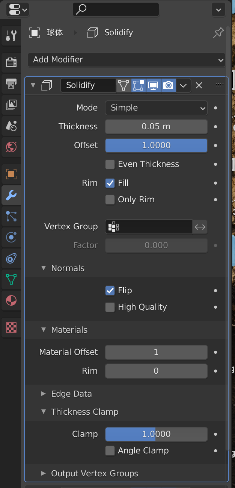Enable the Even Thickness checkbox
This screenshot has height=488, width=235.
[110, 164]
